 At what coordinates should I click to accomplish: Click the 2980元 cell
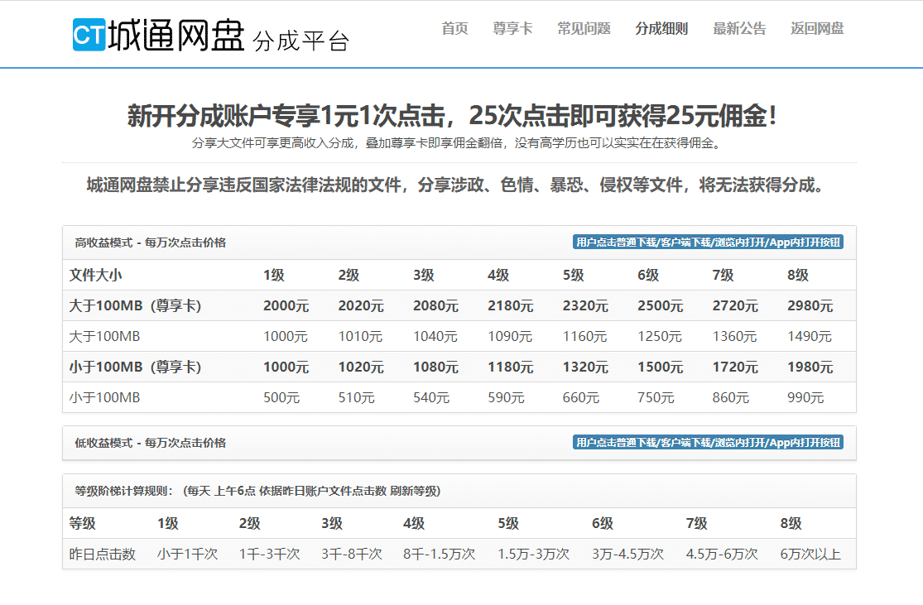pyautogui.click(x=810, y=305)
